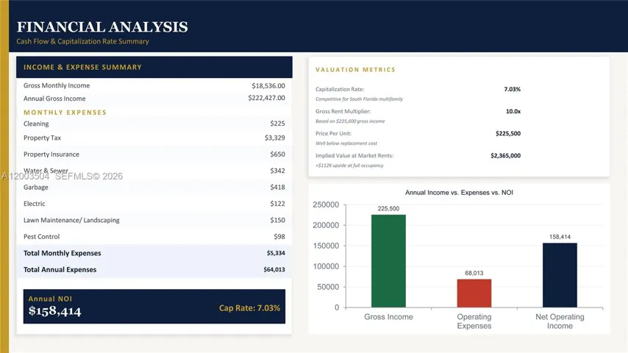Select the Property Tax expense row
This screenshot has width=628, height=353.
[x=154, y=138]
